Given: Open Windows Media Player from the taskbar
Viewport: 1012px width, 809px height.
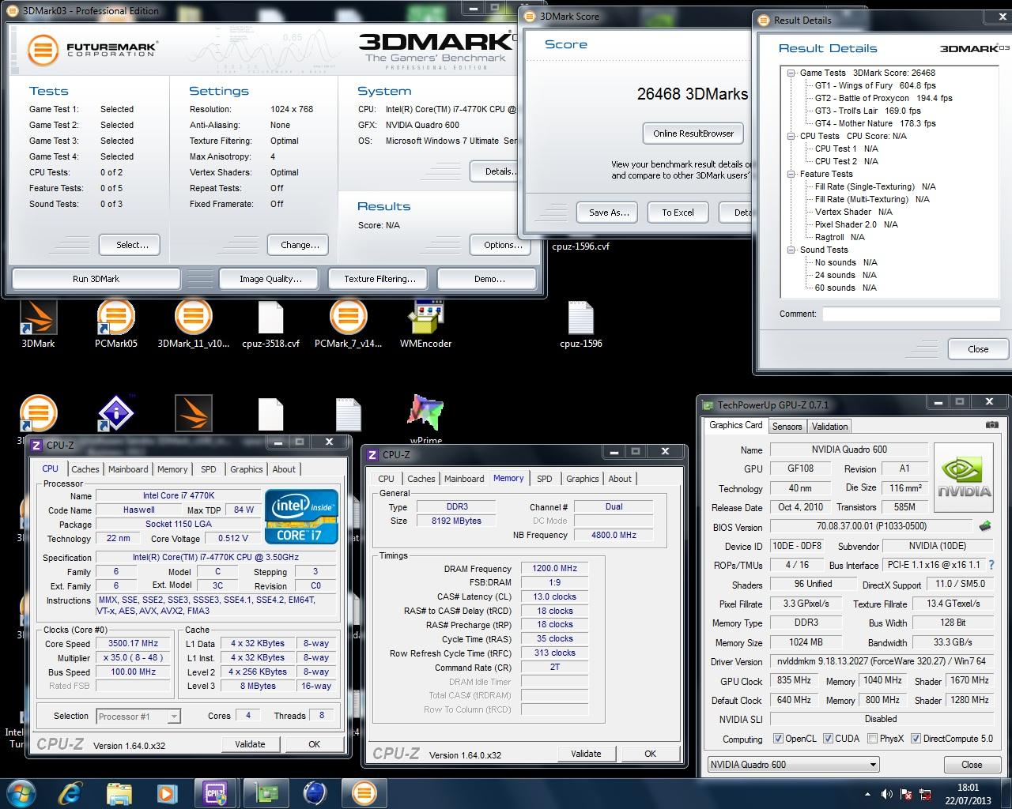Looking at the screenshot, I should click(167, 792).
